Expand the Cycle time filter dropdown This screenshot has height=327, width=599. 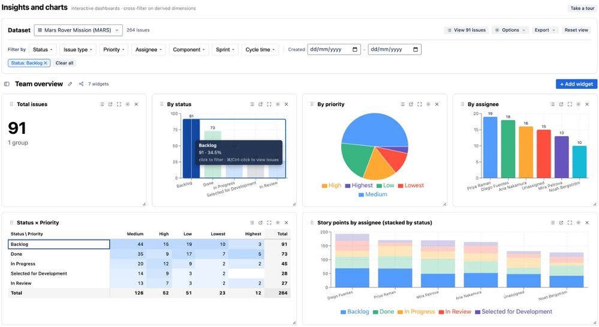point(260,50)
